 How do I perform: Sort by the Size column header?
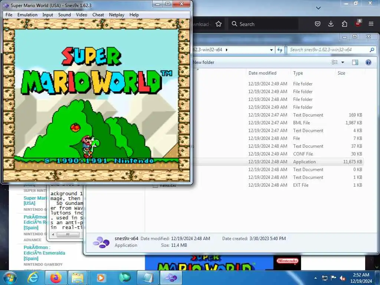[341, 73]
